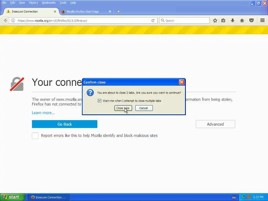Select Insecure Connection taskbar item

coord(49,197)
